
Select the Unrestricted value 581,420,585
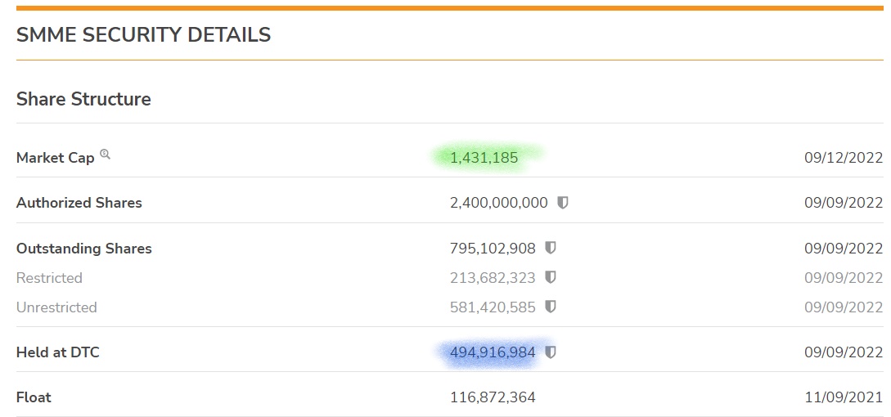tap(493, 307)
